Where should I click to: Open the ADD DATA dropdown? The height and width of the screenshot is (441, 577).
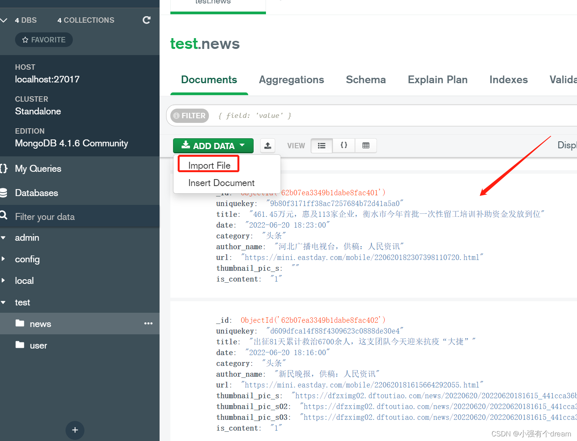[x=213, y=146]
